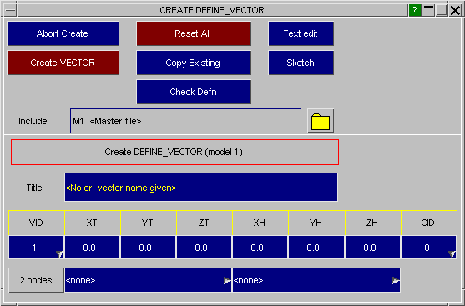Open the yellow folder include browser

pyautogui.click(x=321, y=121)
